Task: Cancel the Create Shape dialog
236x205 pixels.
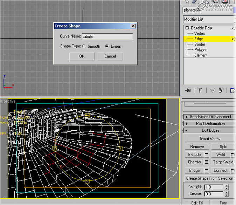Action: 110,56
